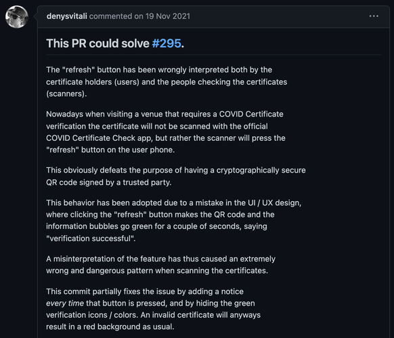Click the italic "every time" text
Image resolution: width=394 pixels, height=338 pixels.
tap(65, 303)
